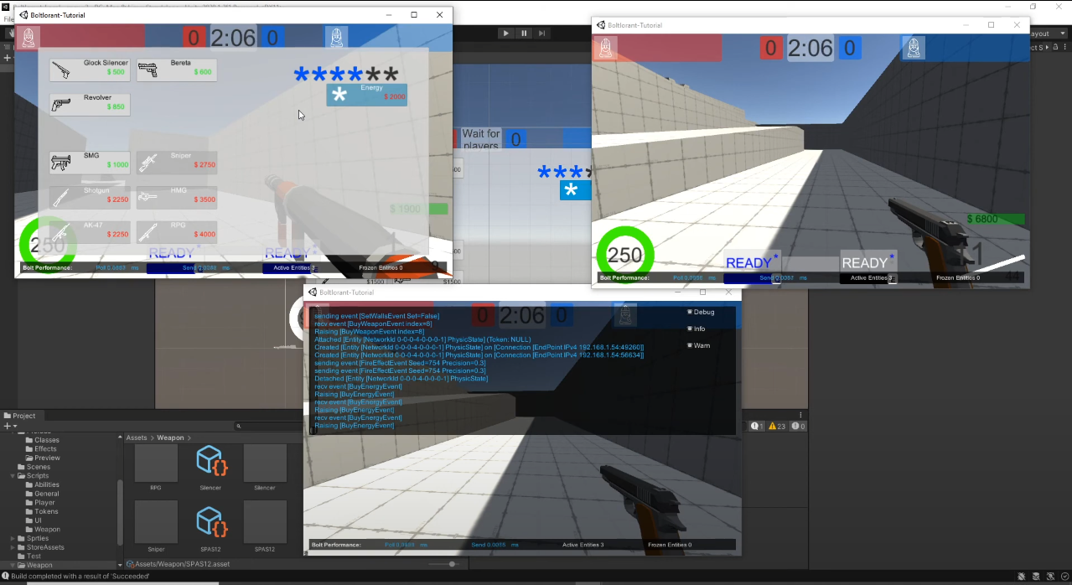Select the HMG weapon for $3500
Image resolution: width=1072 pixels, height=585 pixels.
[x=176, y=197]
